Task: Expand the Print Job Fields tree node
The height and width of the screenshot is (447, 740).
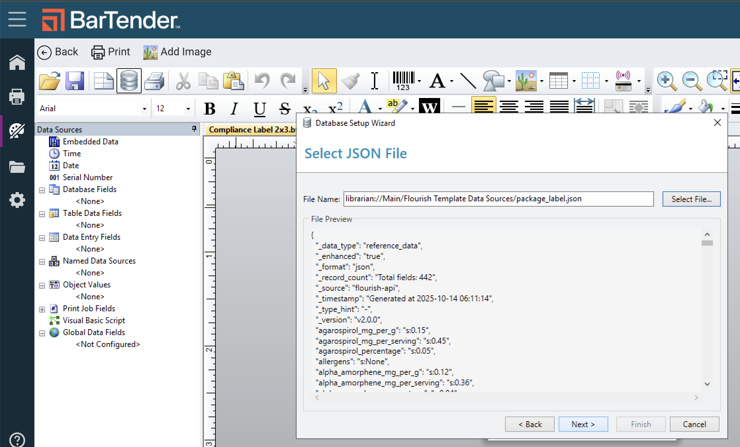Action: coord(42,309)
